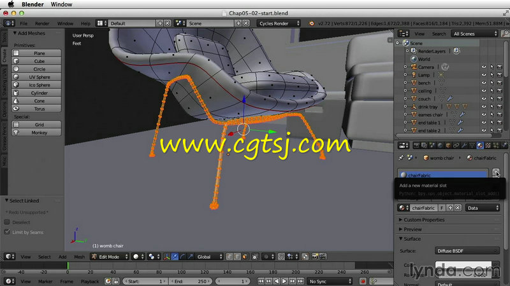The width and height of the screenshot is (510, 286).
Task: Open the Edit Mode dropdown
Action: [110, 257]
